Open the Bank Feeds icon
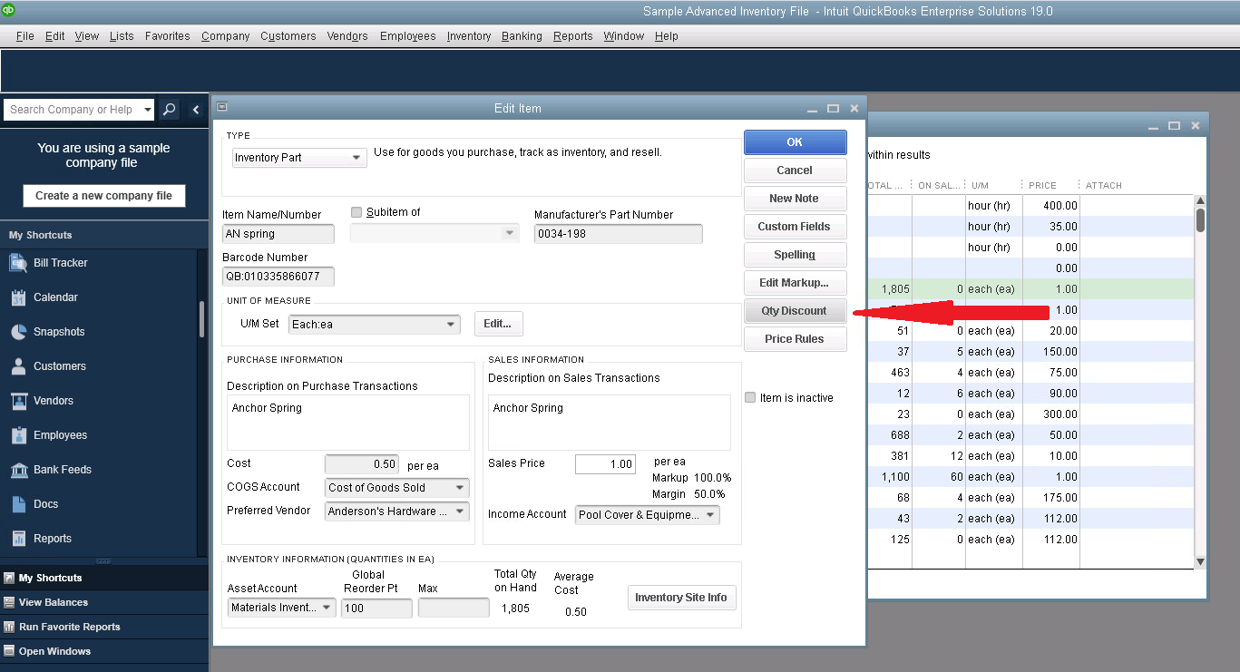The image size is (1240, 672). [18, 470]
